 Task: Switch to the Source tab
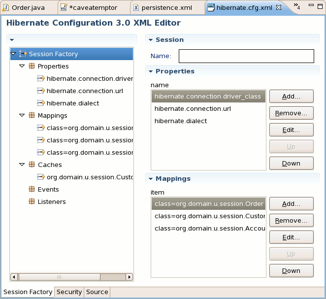(97, 292)
